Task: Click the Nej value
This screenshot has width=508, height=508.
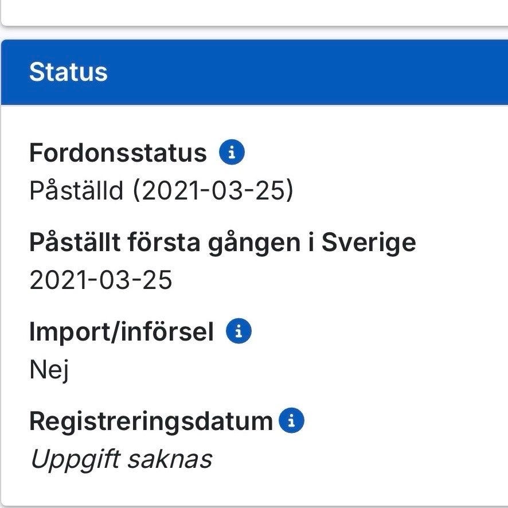Action: pos(49,370)
